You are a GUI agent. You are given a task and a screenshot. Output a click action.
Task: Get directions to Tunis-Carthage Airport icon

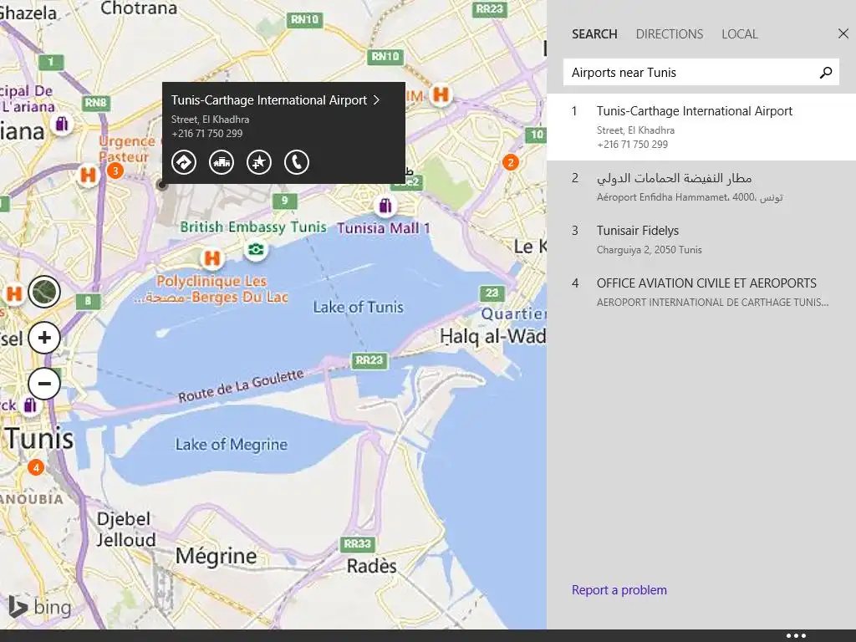tap(184, 162)
